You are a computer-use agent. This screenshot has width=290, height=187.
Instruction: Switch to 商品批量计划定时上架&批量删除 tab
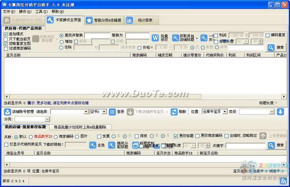click(80, 127)
